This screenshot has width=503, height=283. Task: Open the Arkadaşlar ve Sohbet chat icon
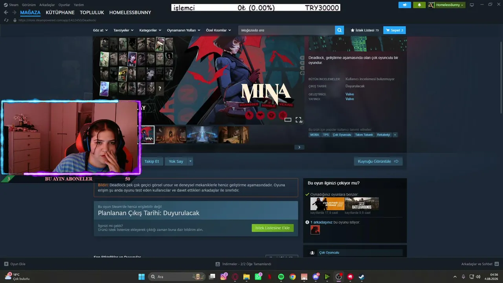coord(497,264)
